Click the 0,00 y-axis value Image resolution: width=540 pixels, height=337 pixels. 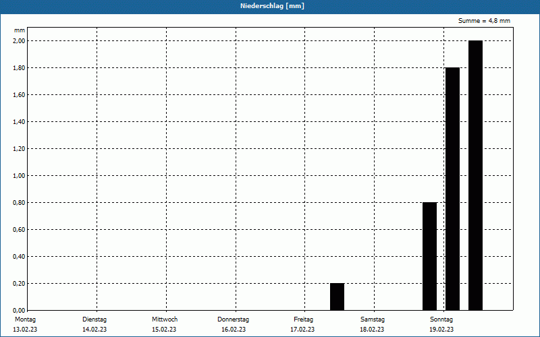pos(19,311)
